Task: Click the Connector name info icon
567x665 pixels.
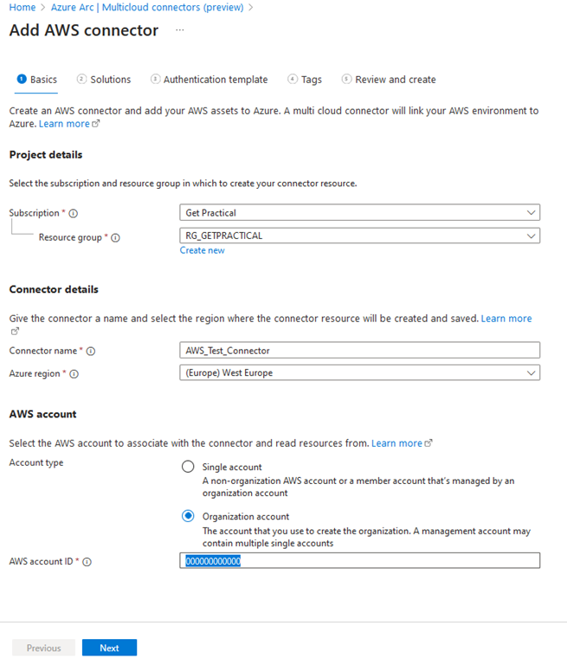Action: 91,351
